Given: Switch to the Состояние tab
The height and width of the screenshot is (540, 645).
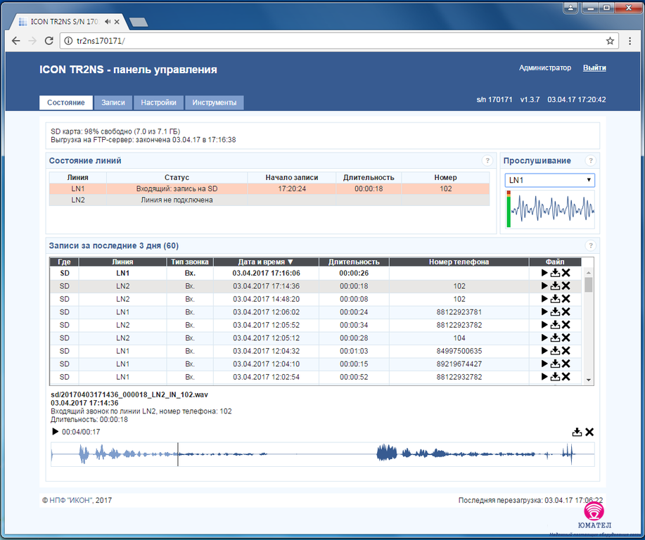Looking at the screenshot, I should pos(66,103).
